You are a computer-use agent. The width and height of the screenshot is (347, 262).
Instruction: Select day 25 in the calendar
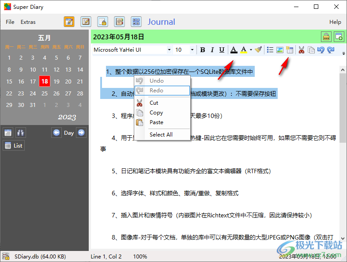click(x=45, y=93)
